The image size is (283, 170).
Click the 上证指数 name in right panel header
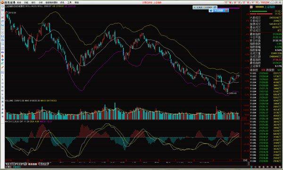(x=270, y=7)
